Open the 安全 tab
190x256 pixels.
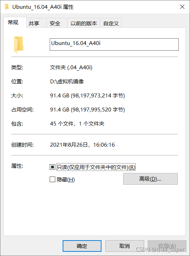[x=57, y=23]
